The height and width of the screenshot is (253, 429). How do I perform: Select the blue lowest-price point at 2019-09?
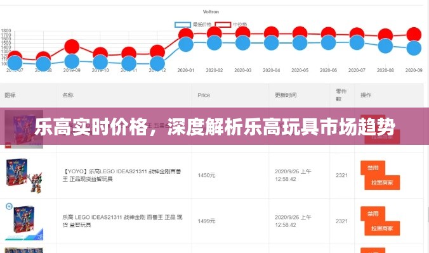point(72,61)
